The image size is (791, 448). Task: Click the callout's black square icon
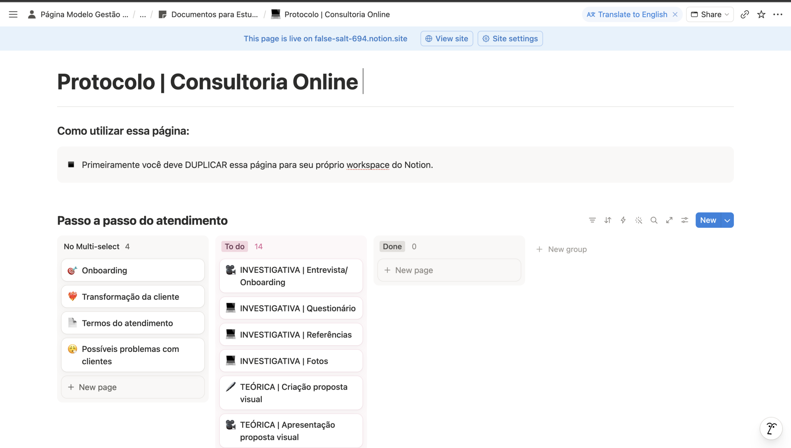pyautogui.click(x=71, y=164)
